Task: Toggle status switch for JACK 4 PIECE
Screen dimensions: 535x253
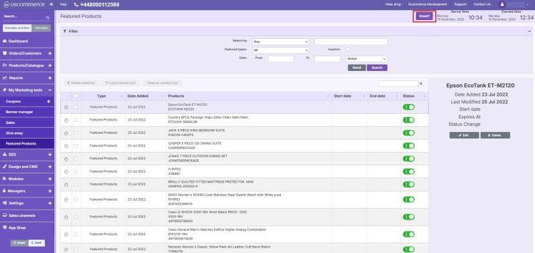Action: 409,133
